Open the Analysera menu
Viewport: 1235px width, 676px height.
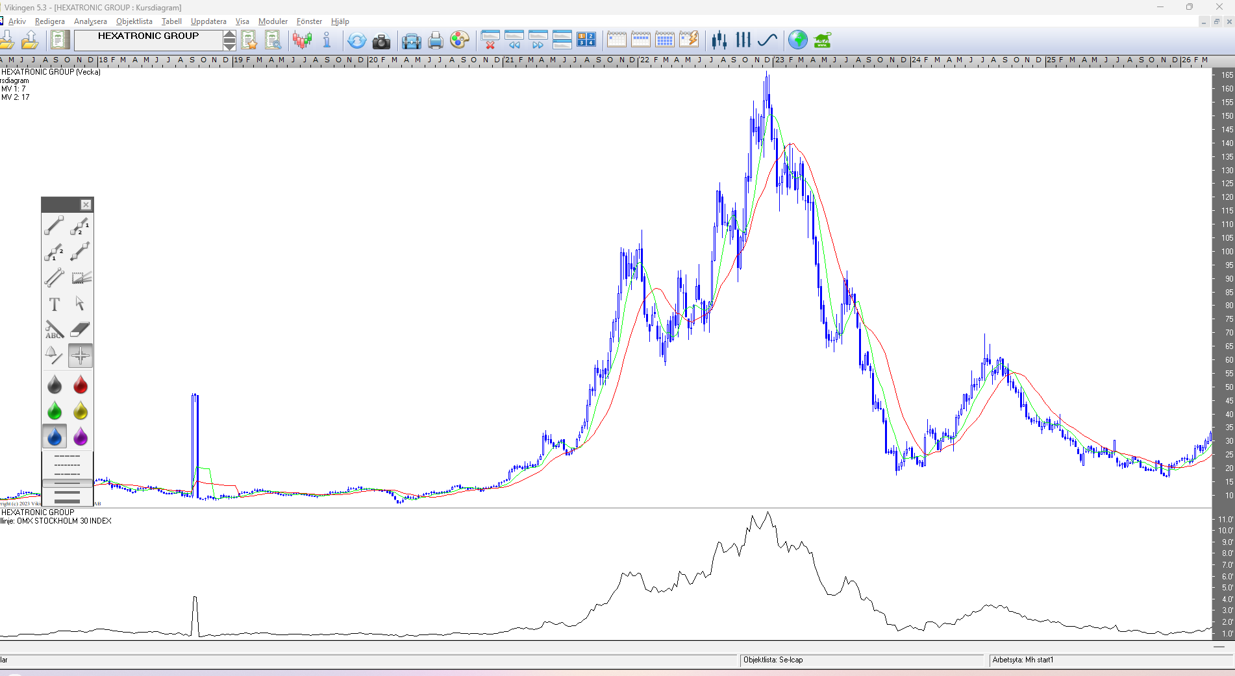[x=90, y=21]
